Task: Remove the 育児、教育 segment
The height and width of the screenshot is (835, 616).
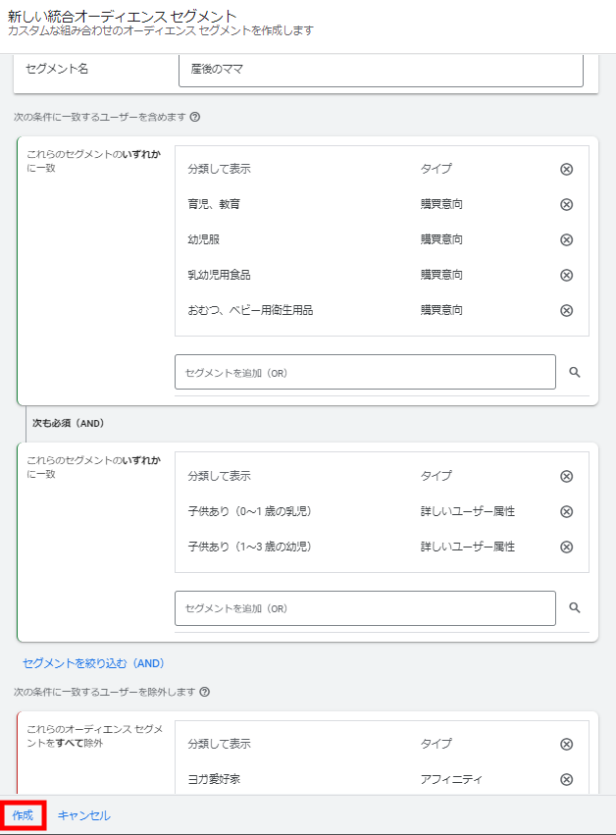Action: click(566, 204)
